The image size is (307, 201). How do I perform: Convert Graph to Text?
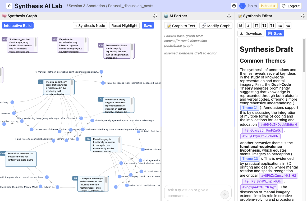(181, 26)
